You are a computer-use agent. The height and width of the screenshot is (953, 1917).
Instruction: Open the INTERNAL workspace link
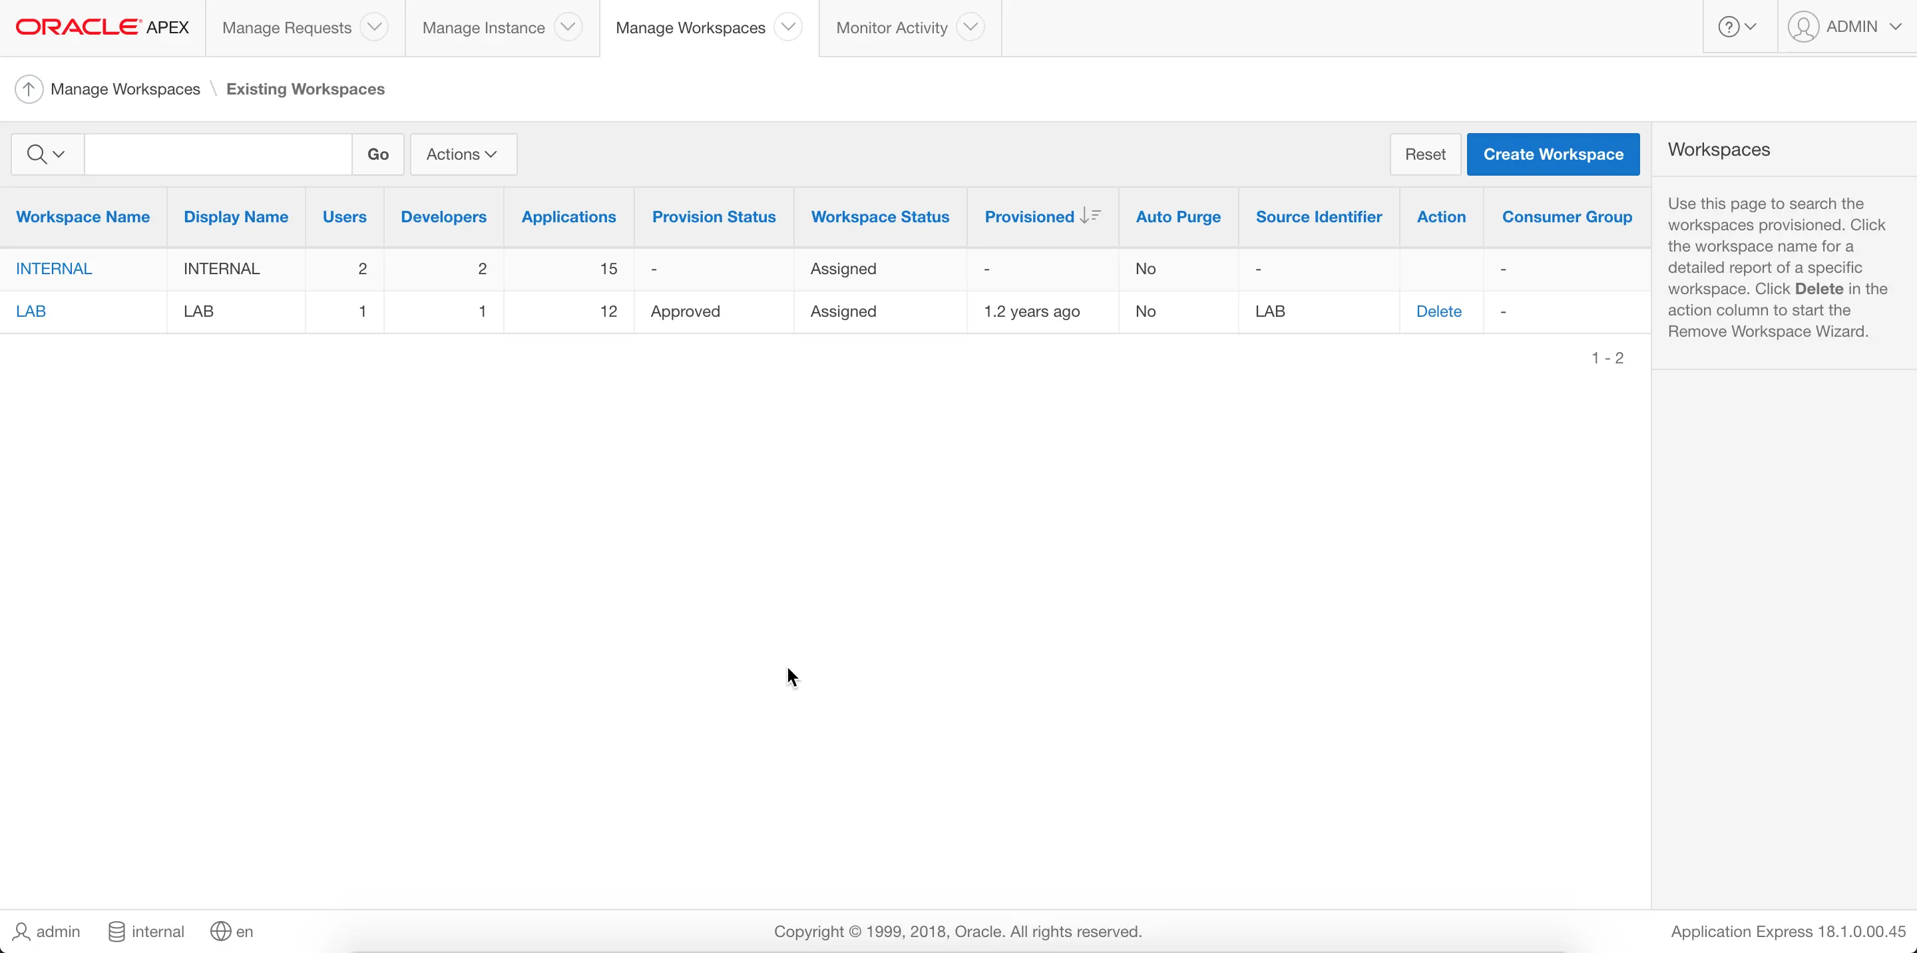pos(53,269)
